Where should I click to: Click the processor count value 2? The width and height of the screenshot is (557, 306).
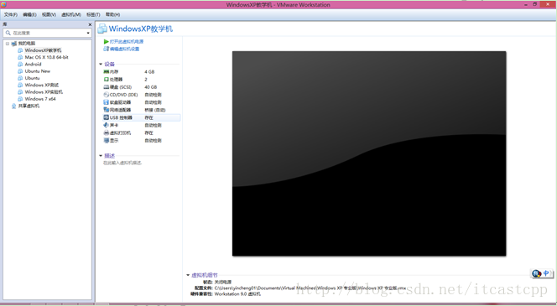(x=146, y=80)
